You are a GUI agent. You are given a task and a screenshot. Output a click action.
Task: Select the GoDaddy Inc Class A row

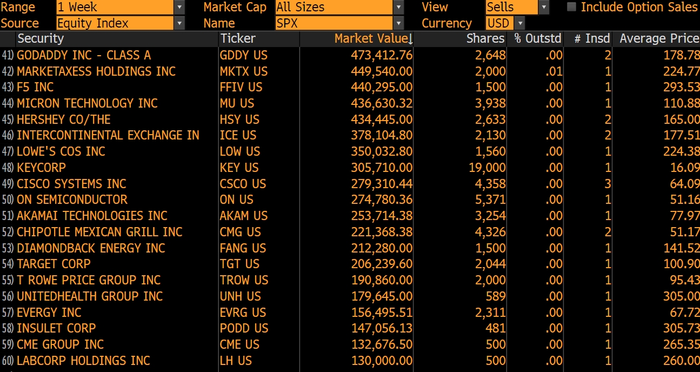coord(84,55)
